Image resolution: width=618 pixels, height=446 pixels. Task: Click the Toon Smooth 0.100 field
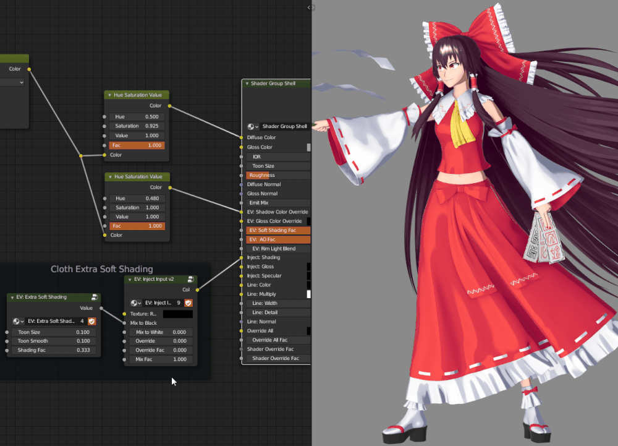[54, 341]
